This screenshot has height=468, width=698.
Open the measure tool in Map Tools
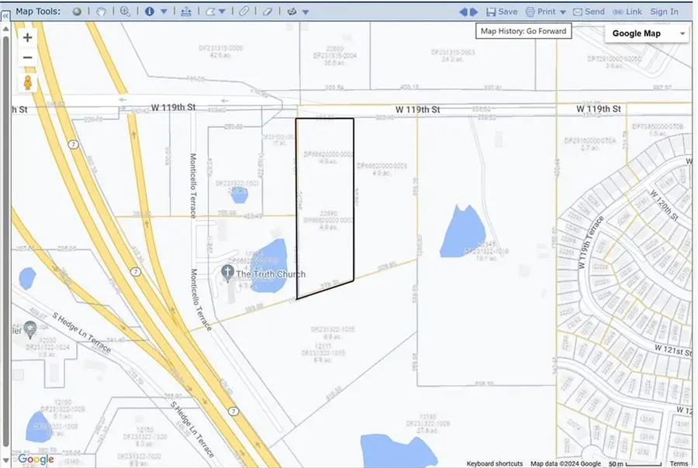(186, 12)
